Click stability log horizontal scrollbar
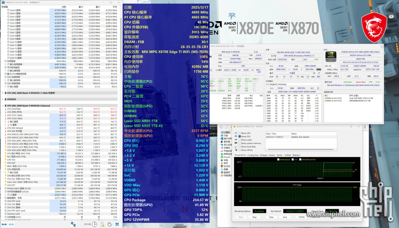Viewport: 399px width, 228px height. [x=301, y=149]
